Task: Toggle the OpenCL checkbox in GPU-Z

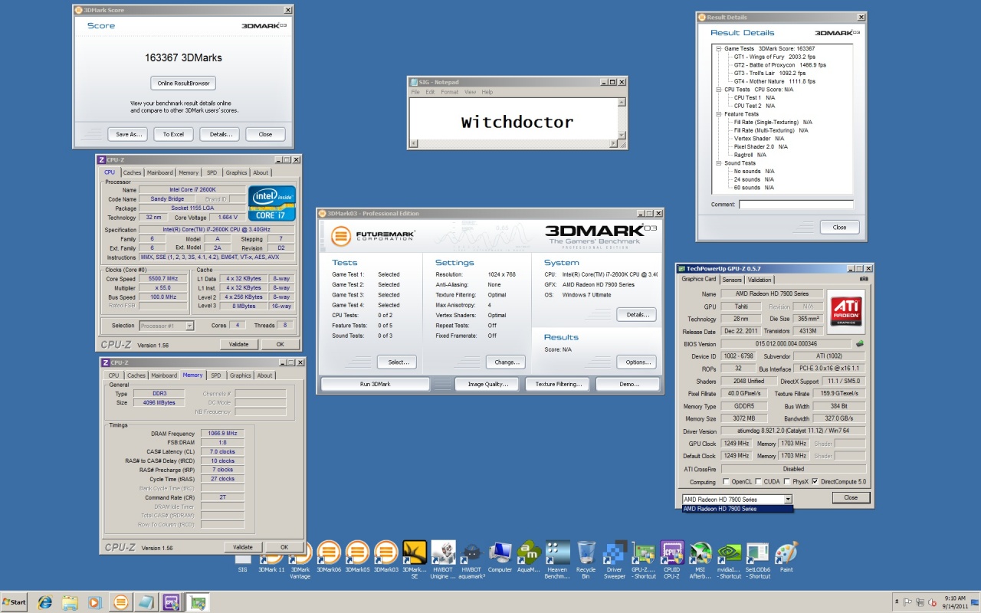Action: pos(726,482)
